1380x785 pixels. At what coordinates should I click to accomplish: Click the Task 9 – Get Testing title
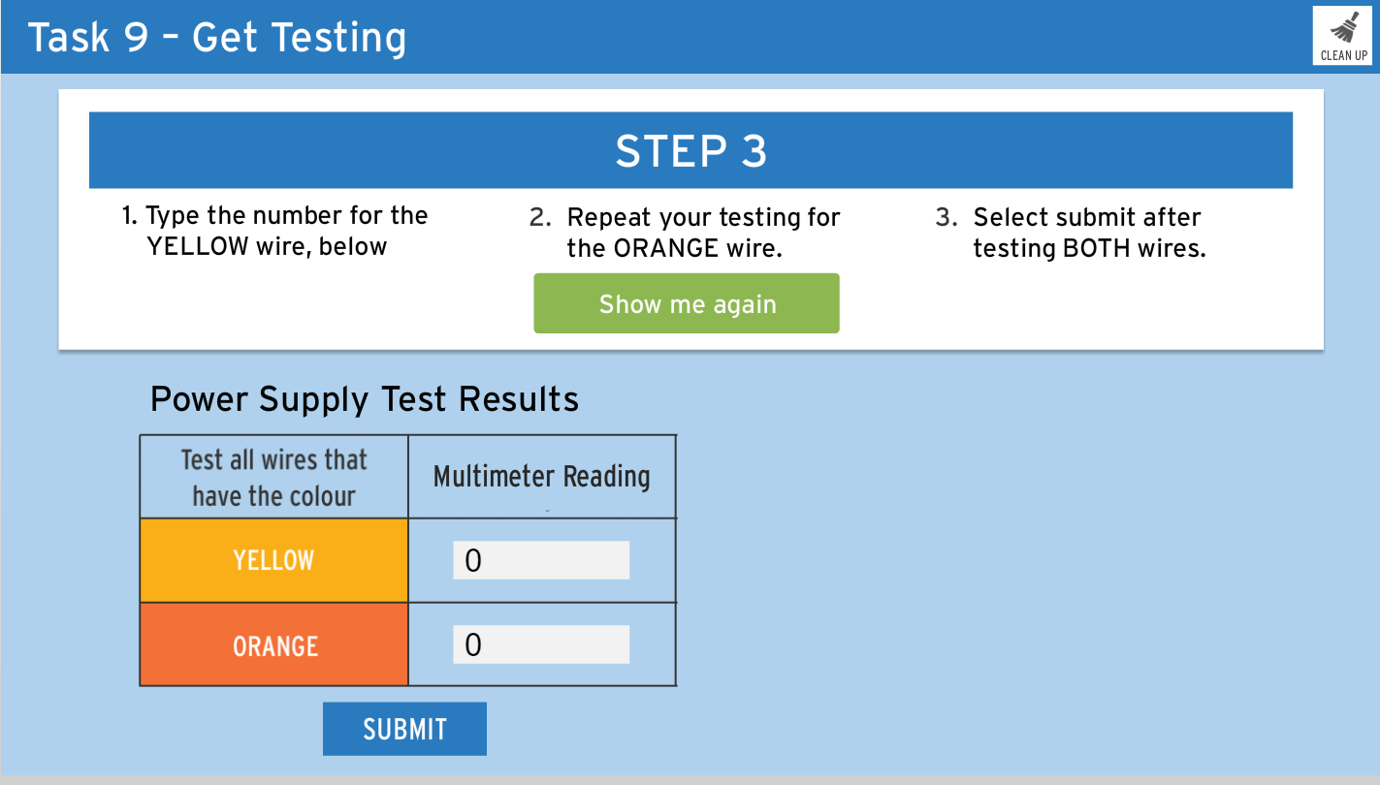(217, 38)
